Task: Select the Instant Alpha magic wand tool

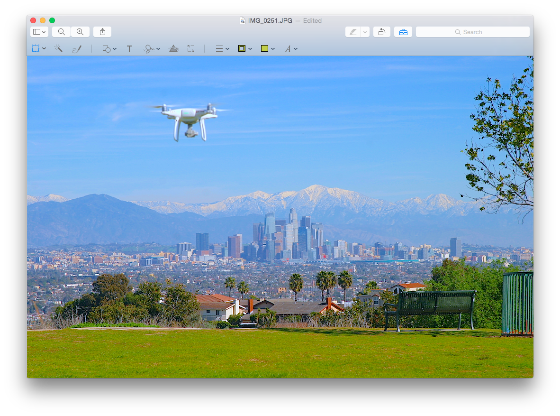Action: tap(58, 48)
